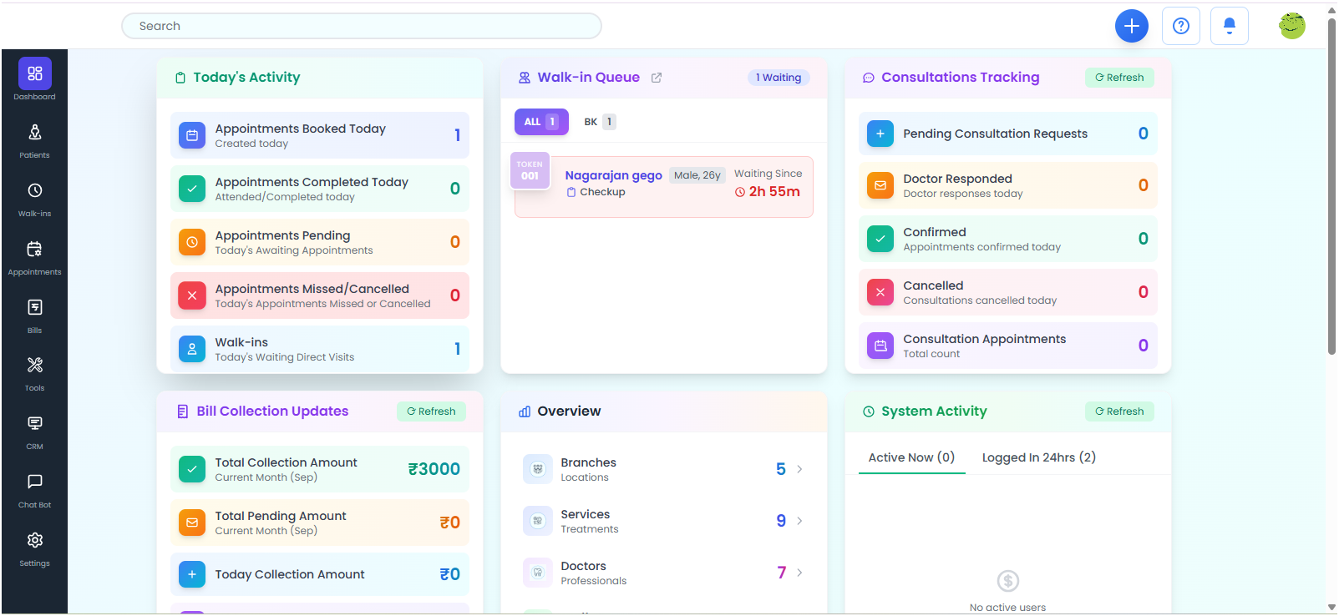This screenshot has width=1339, height=616.
Task: Click the 1 Waiting badge
Action: click(x=779, y=78)
